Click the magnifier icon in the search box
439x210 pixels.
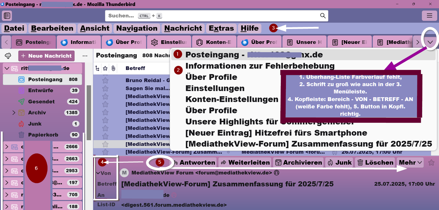[x=323, y=16]
